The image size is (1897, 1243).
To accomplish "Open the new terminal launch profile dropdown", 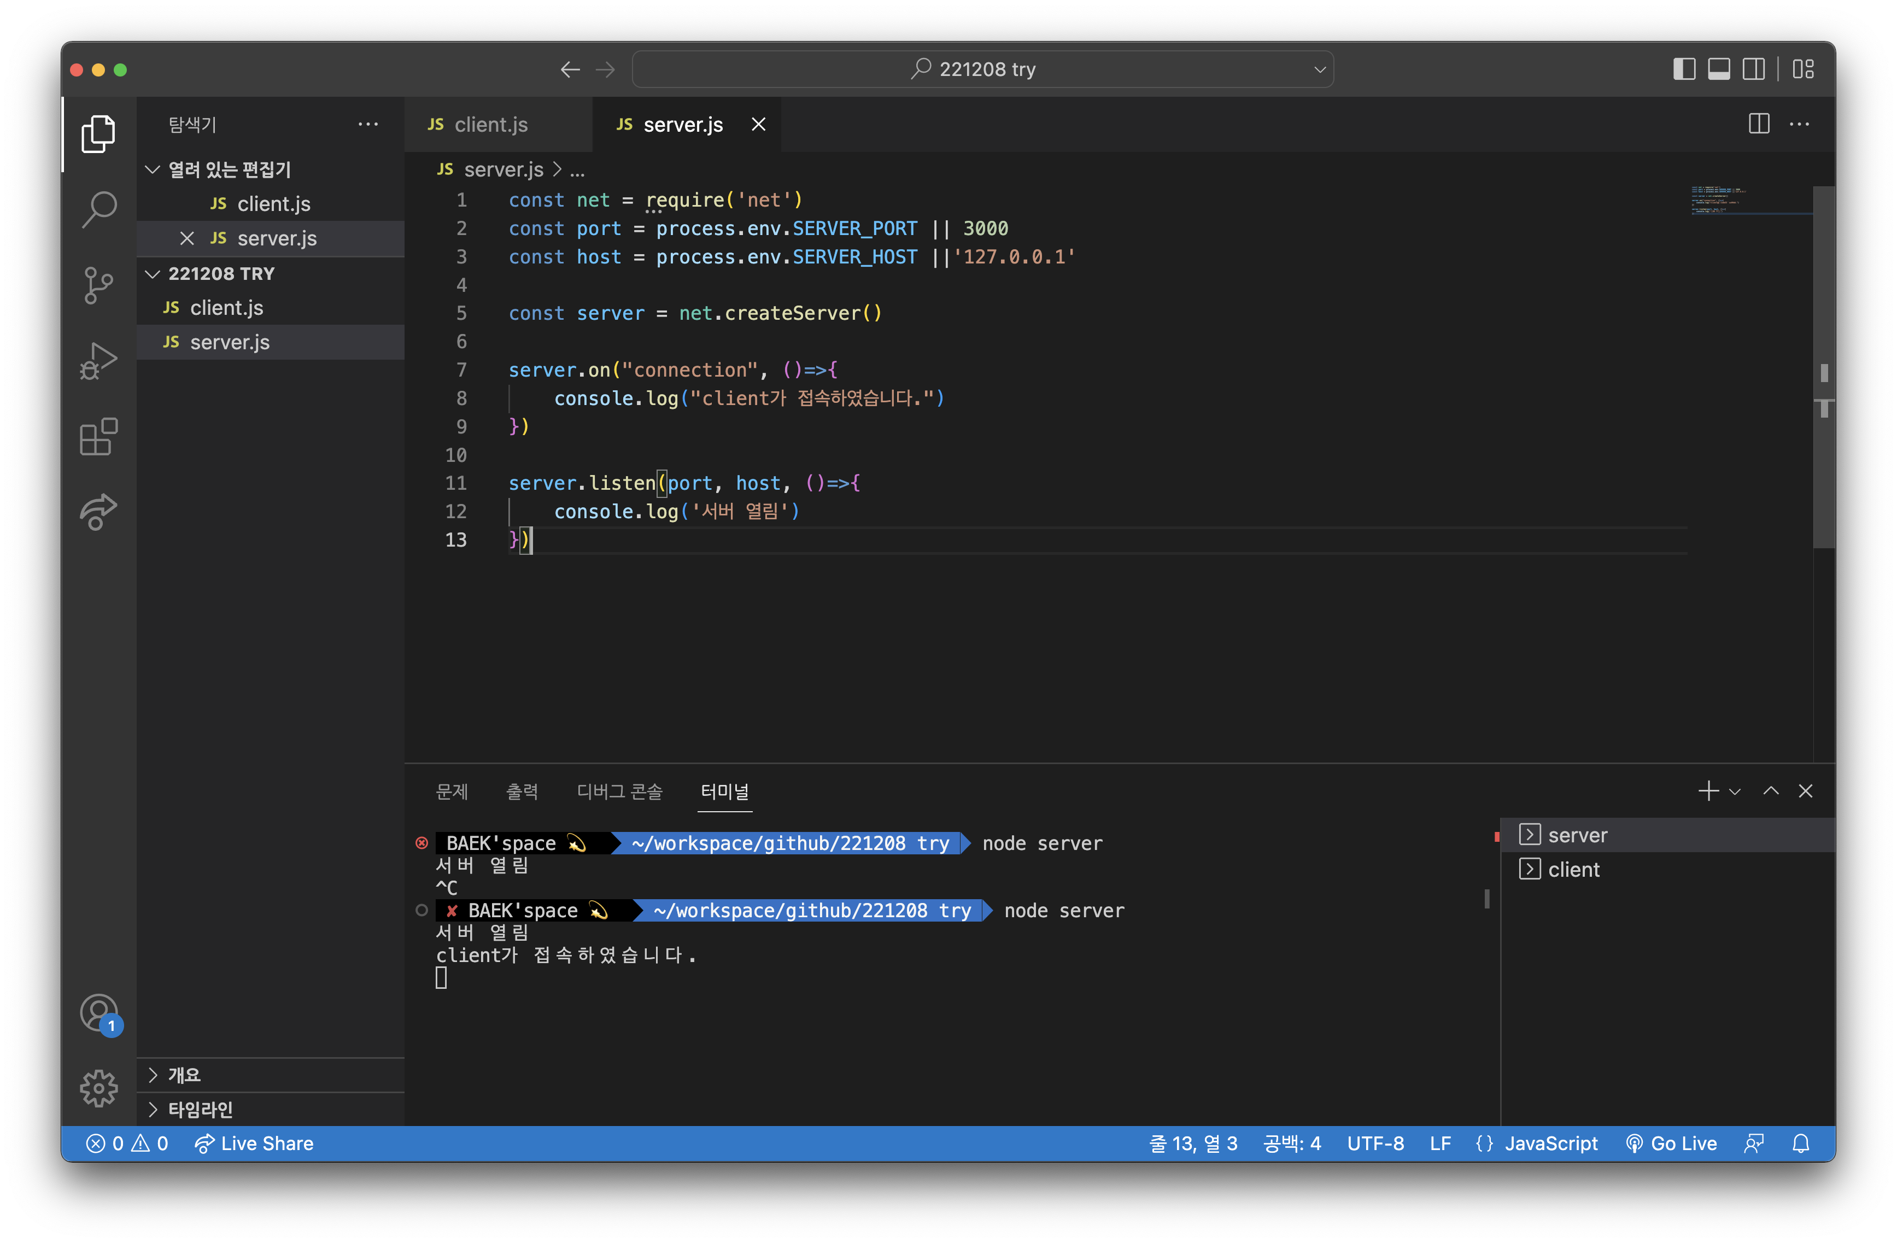I will [1735, 791].
